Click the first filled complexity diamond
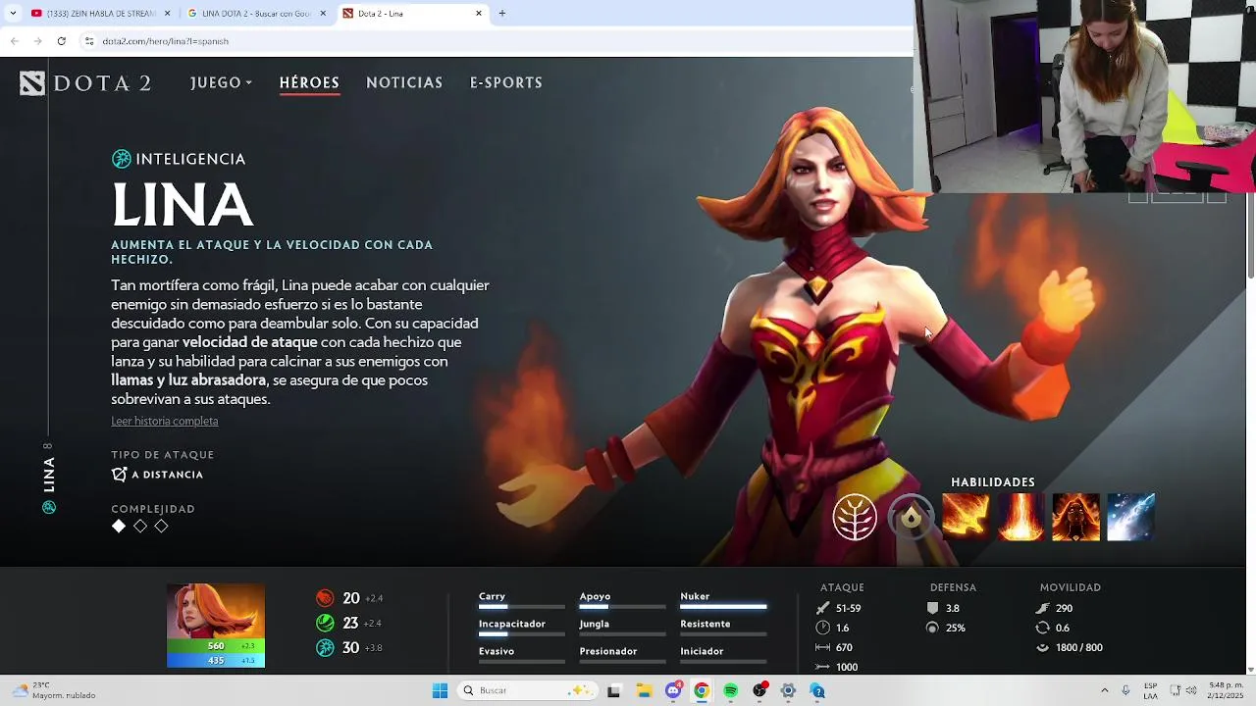 (119, 527)
